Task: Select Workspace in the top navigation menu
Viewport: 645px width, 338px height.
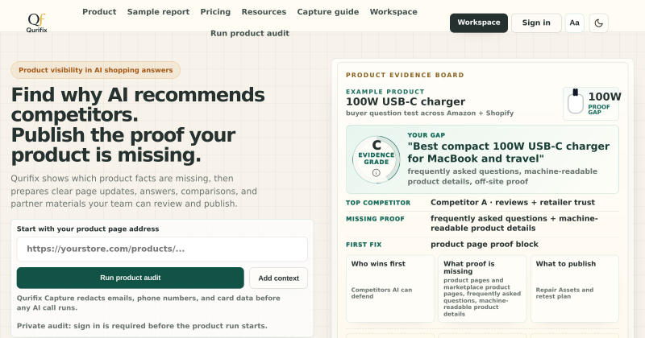Action: [x=393, y=12]
